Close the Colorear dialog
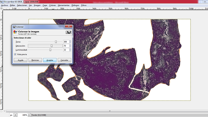The image size is (208, 117). (69, 26)
